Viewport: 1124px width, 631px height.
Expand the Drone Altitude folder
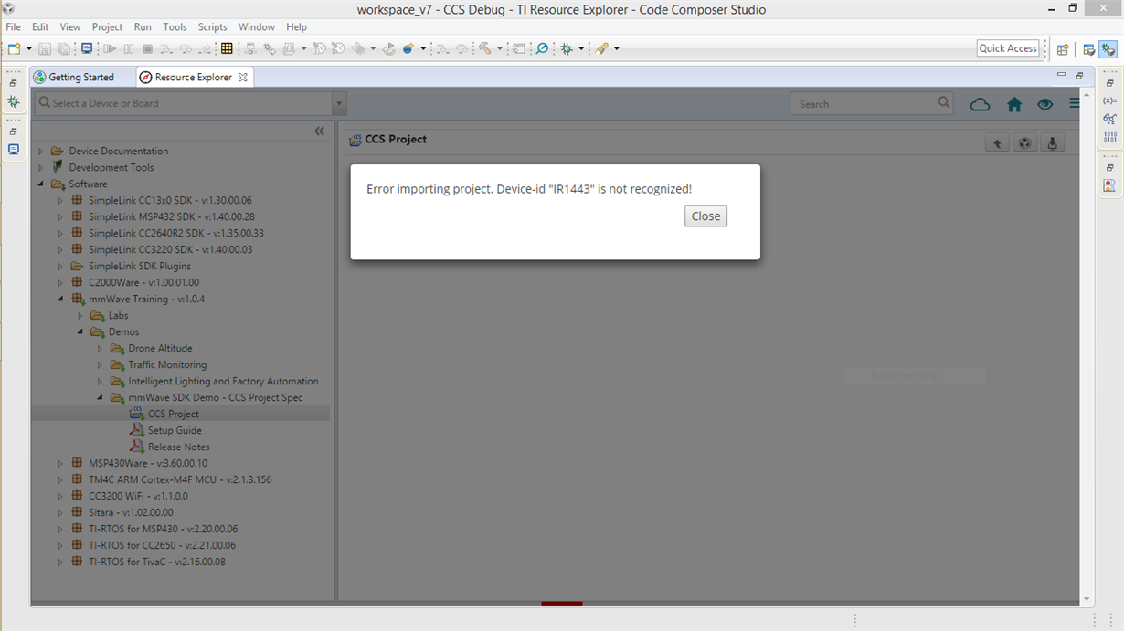point(101,349)
